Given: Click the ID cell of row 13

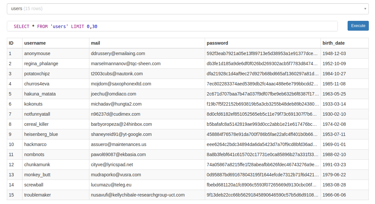Looking at the screenshot, I should 11,175.
